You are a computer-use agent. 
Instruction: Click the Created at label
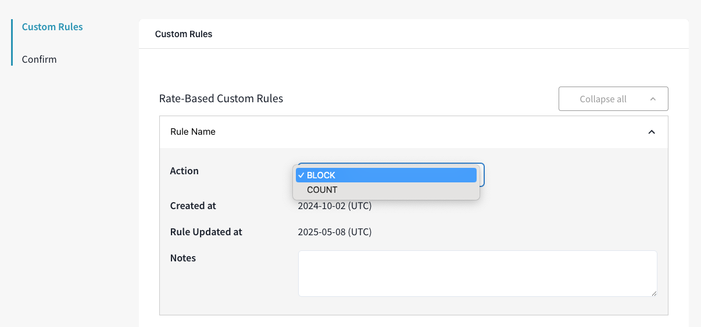point(193,206)
